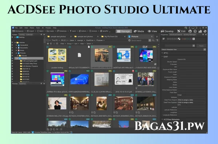Open the Group dropdown
The height and width of the screenshot is (144, 218).
(x=70, y=44)
